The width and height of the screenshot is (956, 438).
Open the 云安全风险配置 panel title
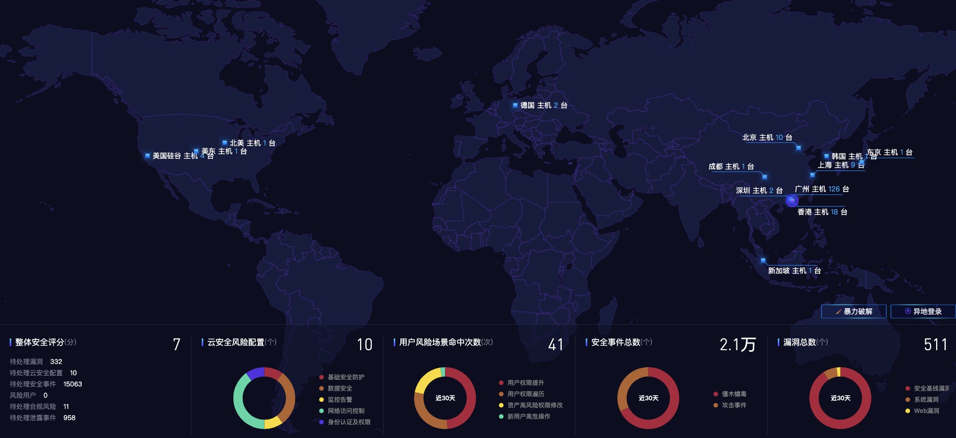242,342
